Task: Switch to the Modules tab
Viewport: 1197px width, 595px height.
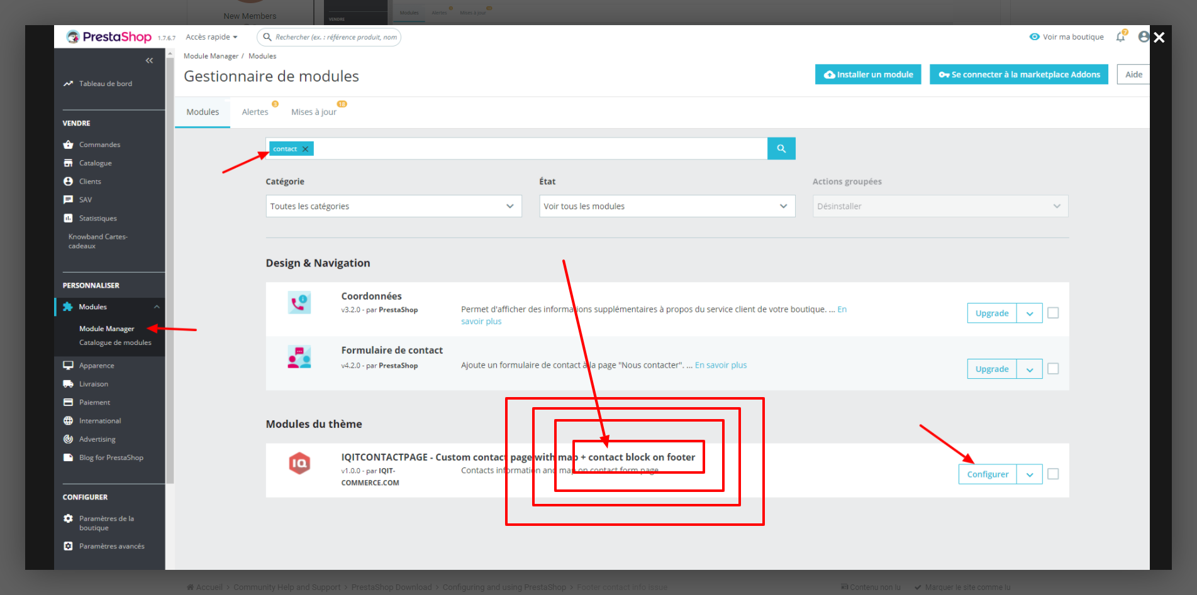Action: pyautogui.click(x=203, y=112)
